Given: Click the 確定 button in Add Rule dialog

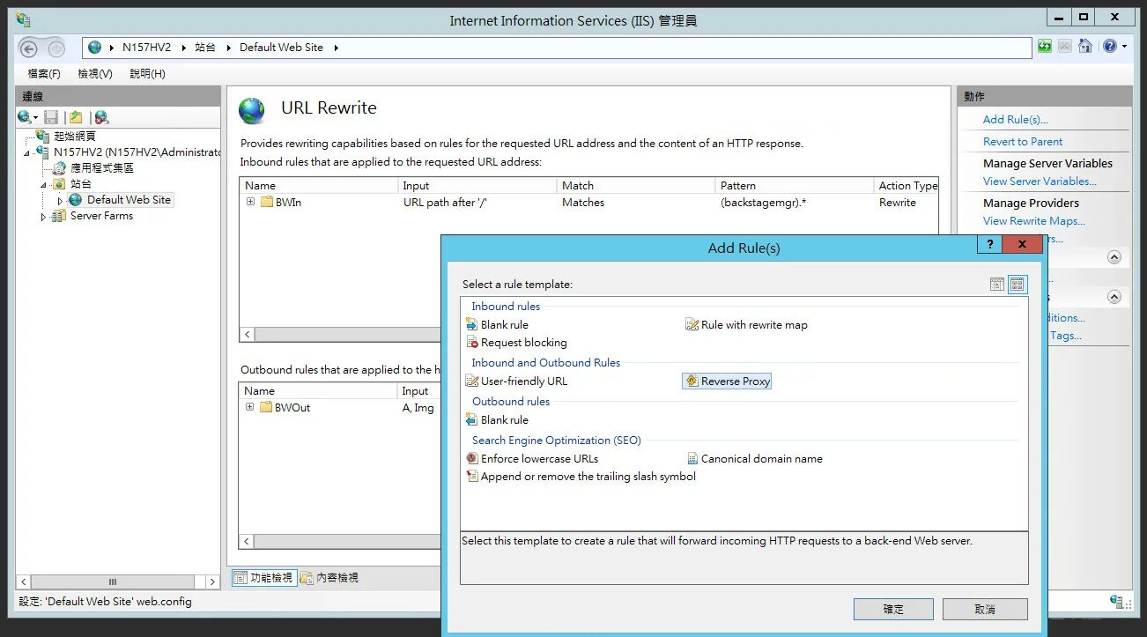Looking at the screenshot, I should coord(893,609).
